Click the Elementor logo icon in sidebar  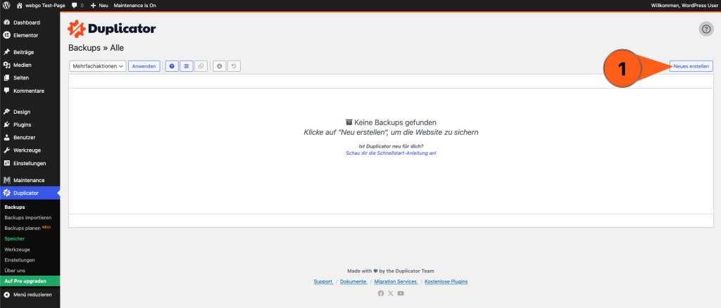(x=7, y=35)
